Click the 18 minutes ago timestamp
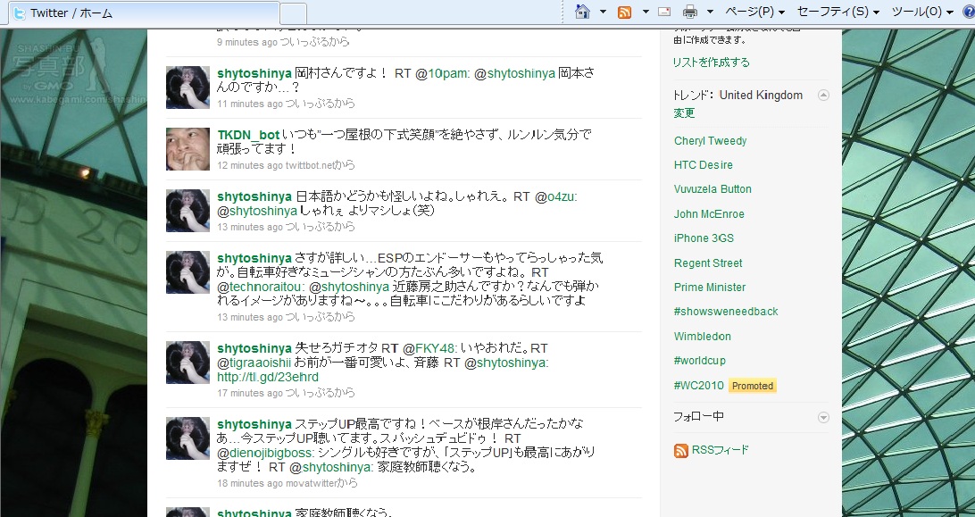This screenshot has width=975, height=517. (249, 483)
